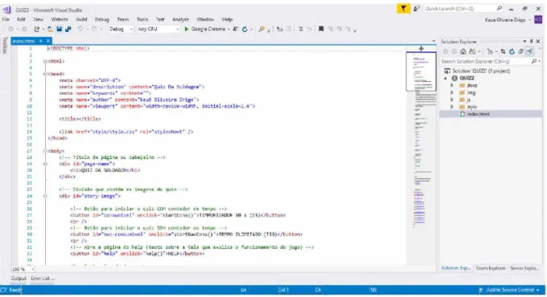
Task: Open the Google Chrome browser target dropdown arrow
Action: click(x=228, y=29)
